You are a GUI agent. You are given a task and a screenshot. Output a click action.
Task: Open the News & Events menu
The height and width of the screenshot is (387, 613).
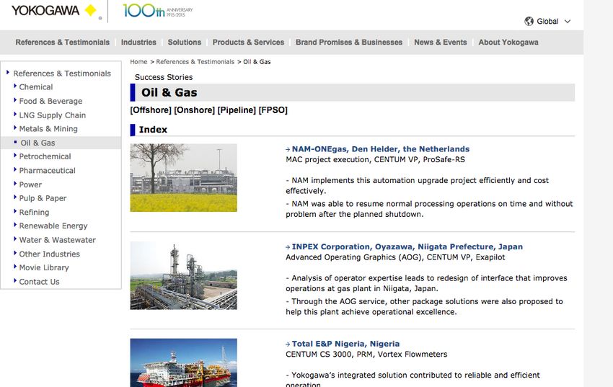pyautogui.click(x=440, y=43)
